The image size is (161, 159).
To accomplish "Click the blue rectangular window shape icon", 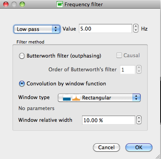I will pyautogui.click(x=67, y=98).
